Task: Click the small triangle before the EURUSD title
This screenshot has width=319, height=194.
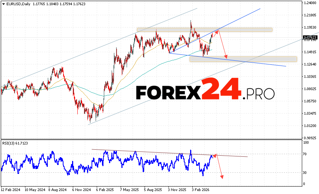Action: [x=3, y=3]
